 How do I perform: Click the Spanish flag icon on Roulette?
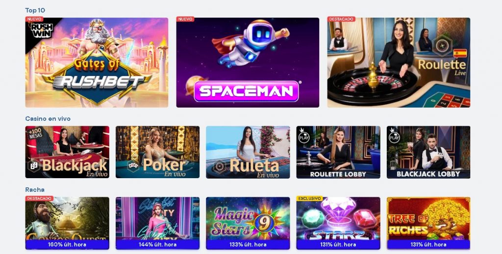(x=460, y=53)
